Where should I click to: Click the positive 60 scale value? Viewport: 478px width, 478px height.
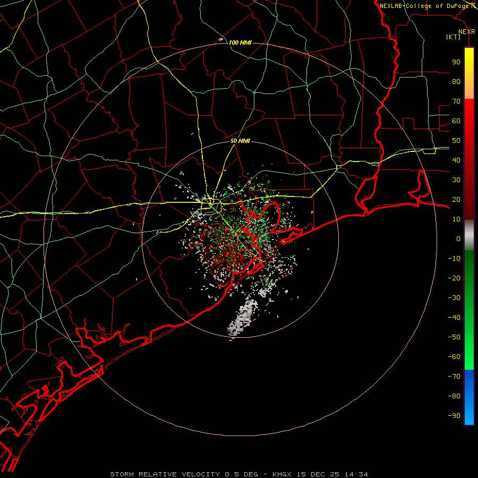click(x=456, y=121)
